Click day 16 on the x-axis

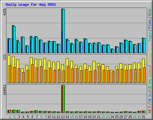pos(76,117)
